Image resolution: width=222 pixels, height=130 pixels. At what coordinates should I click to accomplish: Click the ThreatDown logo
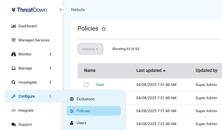[30, 10]
